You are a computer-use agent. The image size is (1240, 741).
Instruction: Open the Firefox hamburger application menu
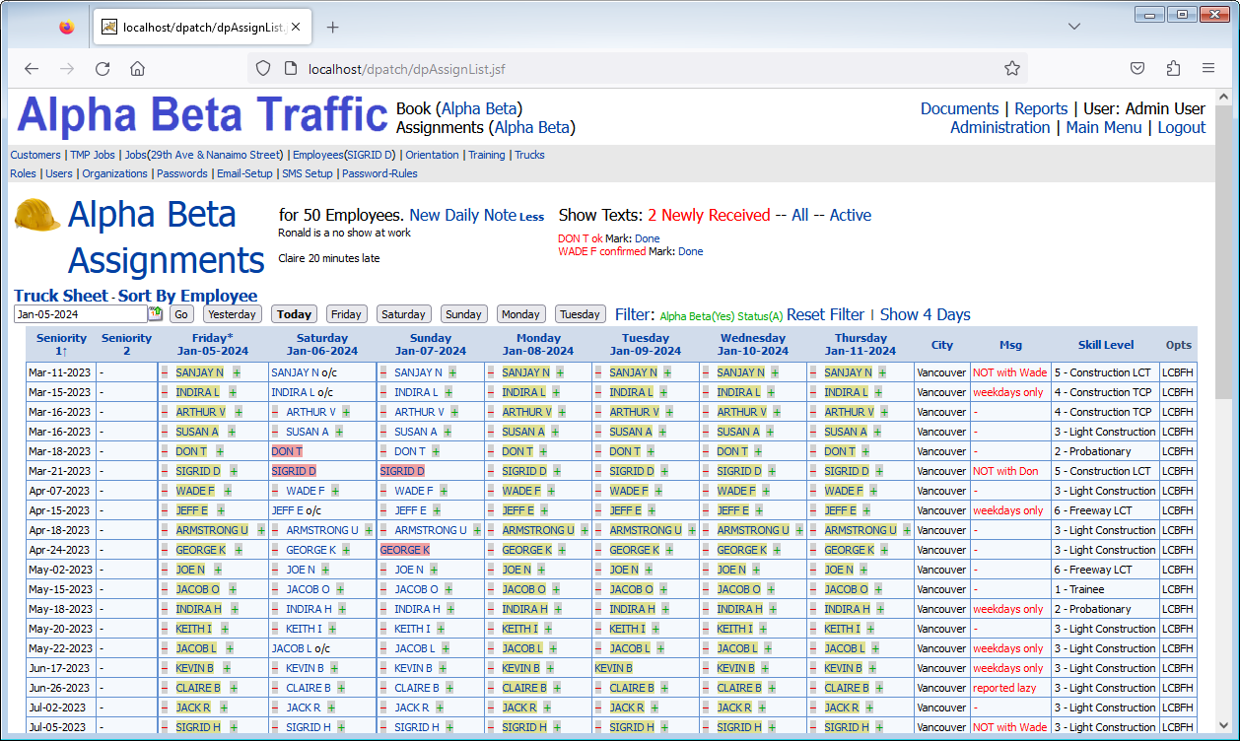point(1207,68)
